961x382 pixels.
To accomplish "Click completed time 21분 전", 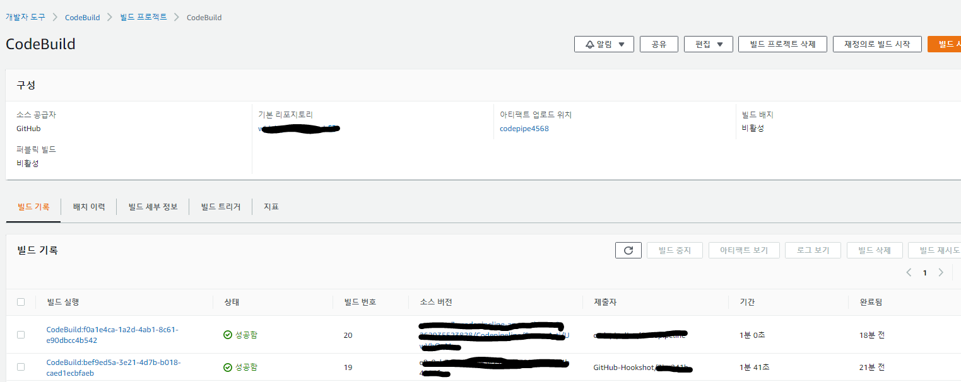I will 872,367.
